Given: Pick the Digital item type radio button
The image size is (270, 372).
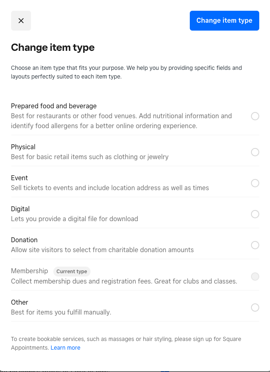Looking at the screenshot, I should tap(255, 214).
